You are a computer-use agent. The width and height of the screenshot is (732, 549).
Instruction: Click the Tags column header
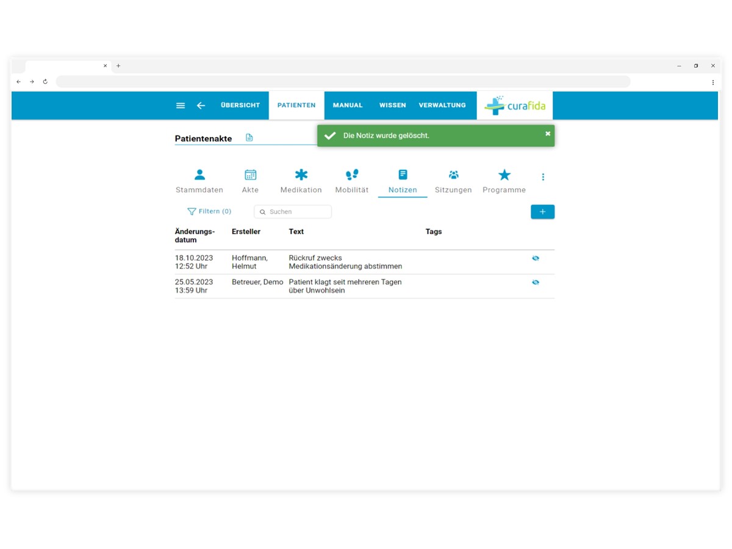click(x=434, y=232)
